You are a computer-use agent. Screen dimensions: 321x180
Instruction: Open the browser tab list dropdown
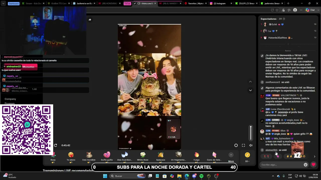[3, 3]
